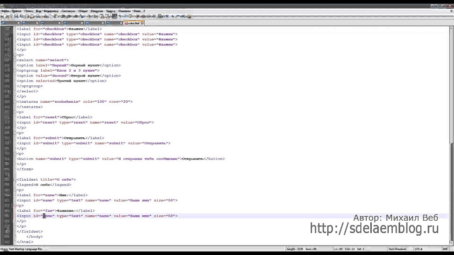
Task: Click the Replace toolbar icon
Action: click(x=81, y=16)
